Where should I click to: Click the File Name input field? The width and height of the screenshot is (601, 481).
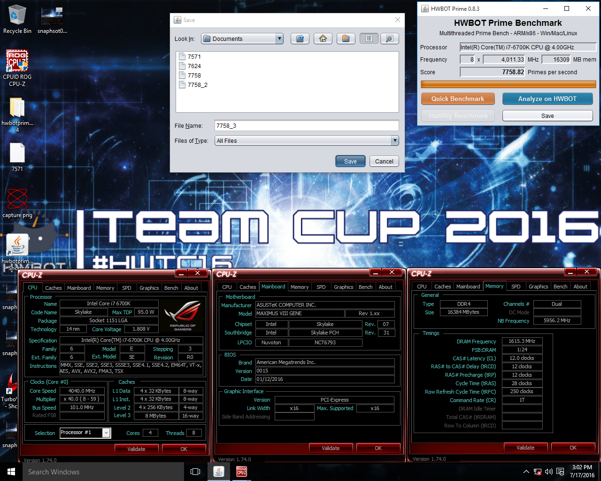[x=307, y=125]
